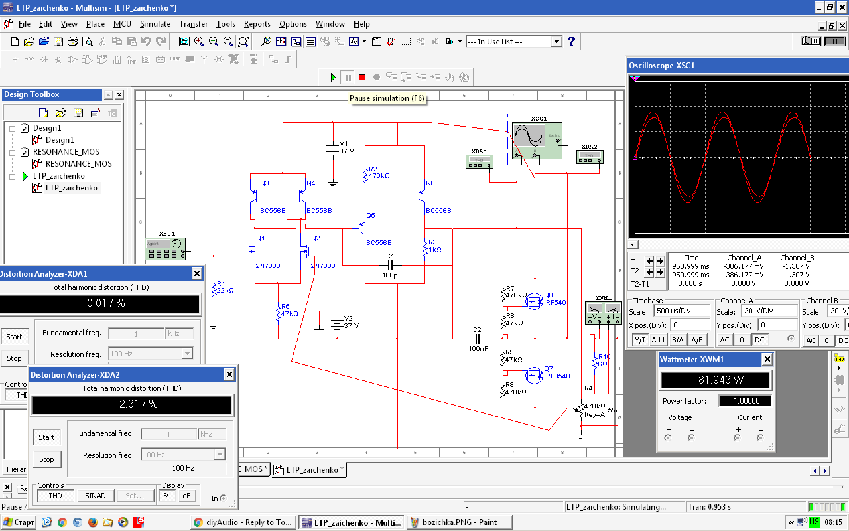Move T2 cursor left arrow

pos(649,272)
